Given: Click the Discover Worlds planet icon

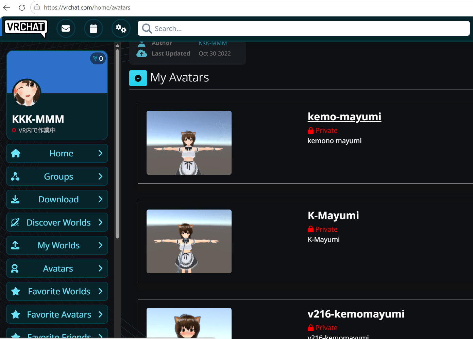Looking at the screenshot, I should pos(15,222).
